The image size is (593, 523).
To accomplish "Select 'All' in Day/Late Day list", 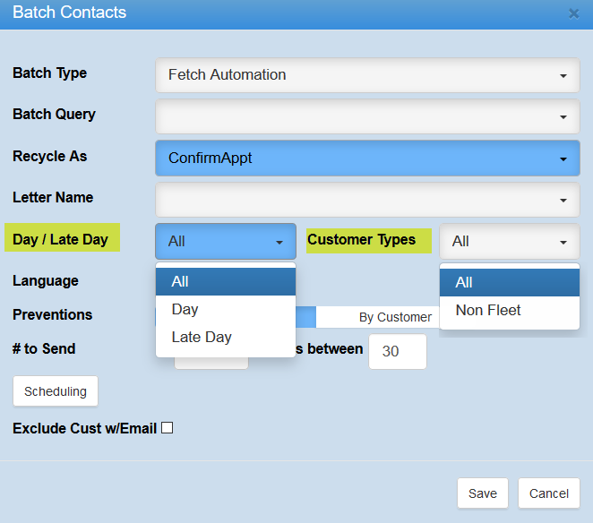I will [225, 281].
